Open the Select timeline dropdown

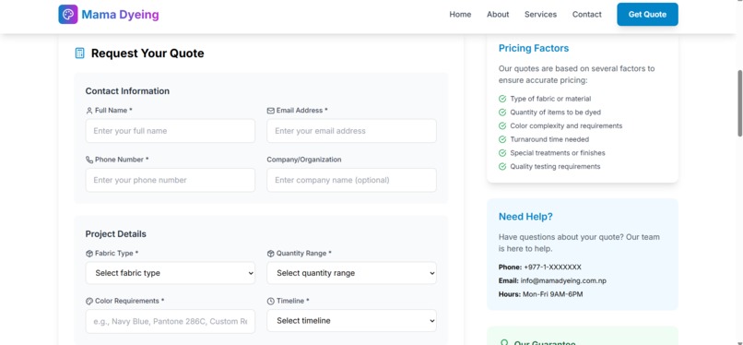[351, 321]
